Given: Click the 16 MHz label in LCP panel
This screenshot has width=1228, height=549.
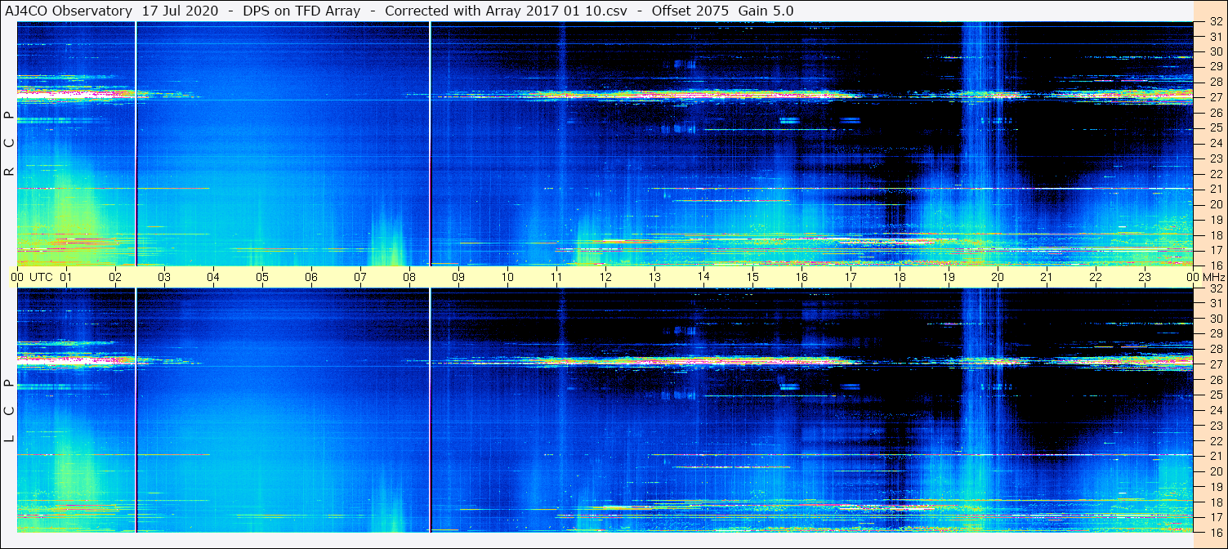Looking at the screenshot, I should tap(1216, 532).
